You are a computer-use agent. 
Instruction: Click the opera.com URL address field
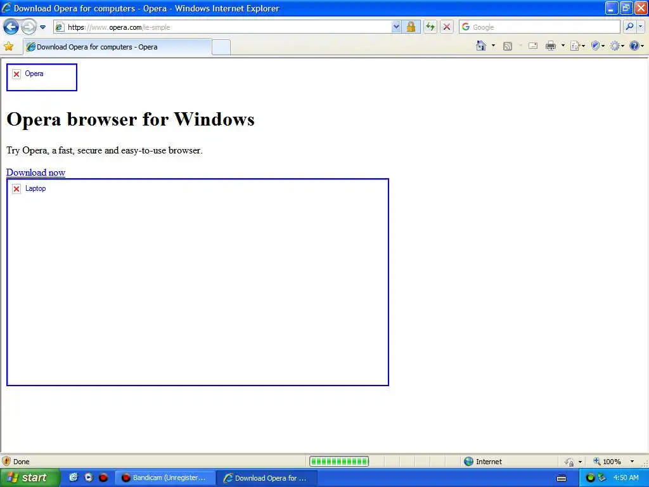[x=224, y=27]
